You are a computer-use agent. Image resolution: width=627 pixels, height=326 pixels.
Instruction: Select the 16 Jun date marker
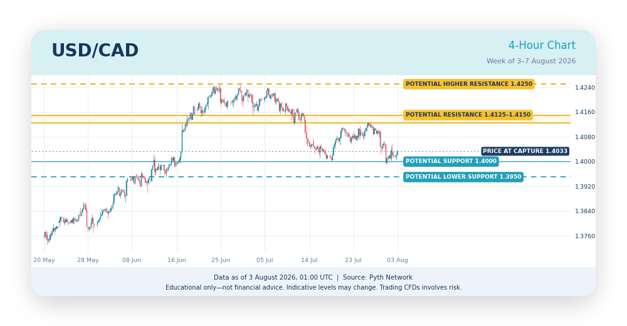tap(177, 260)
